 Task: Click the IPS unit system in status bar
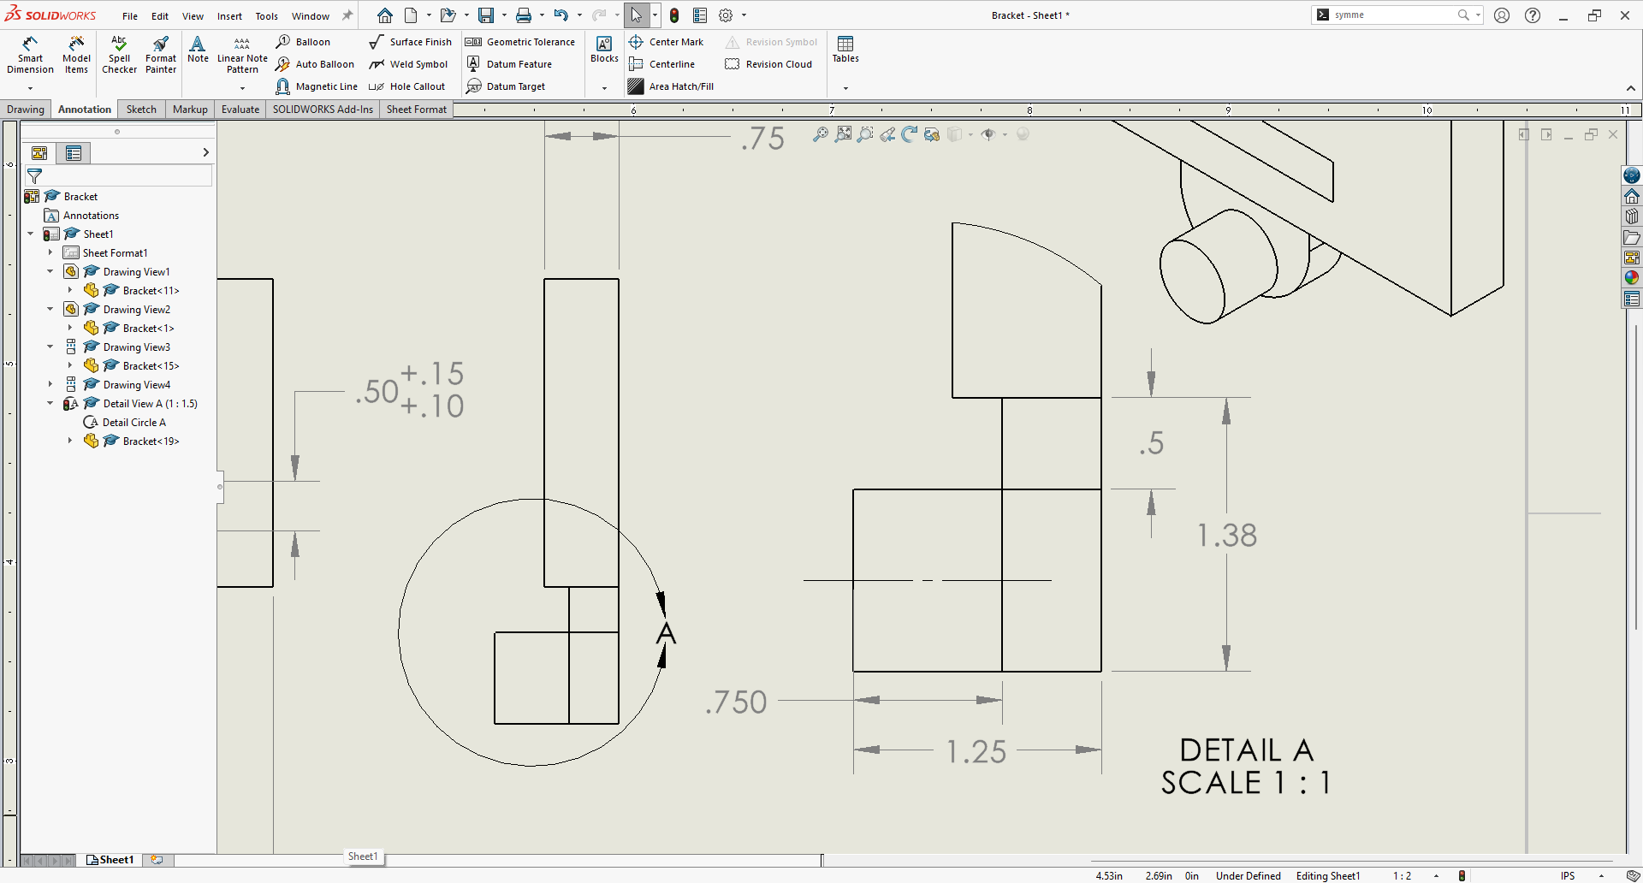coord(1568,875)
